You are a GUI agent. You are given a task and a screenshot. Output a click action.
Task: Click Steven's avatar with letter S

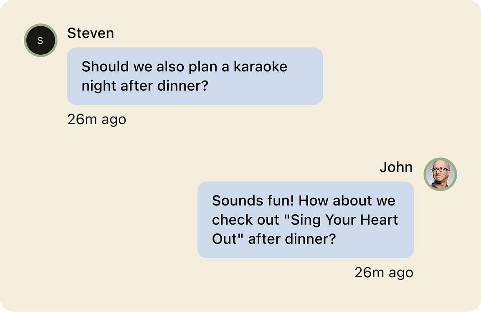[40, 41]
